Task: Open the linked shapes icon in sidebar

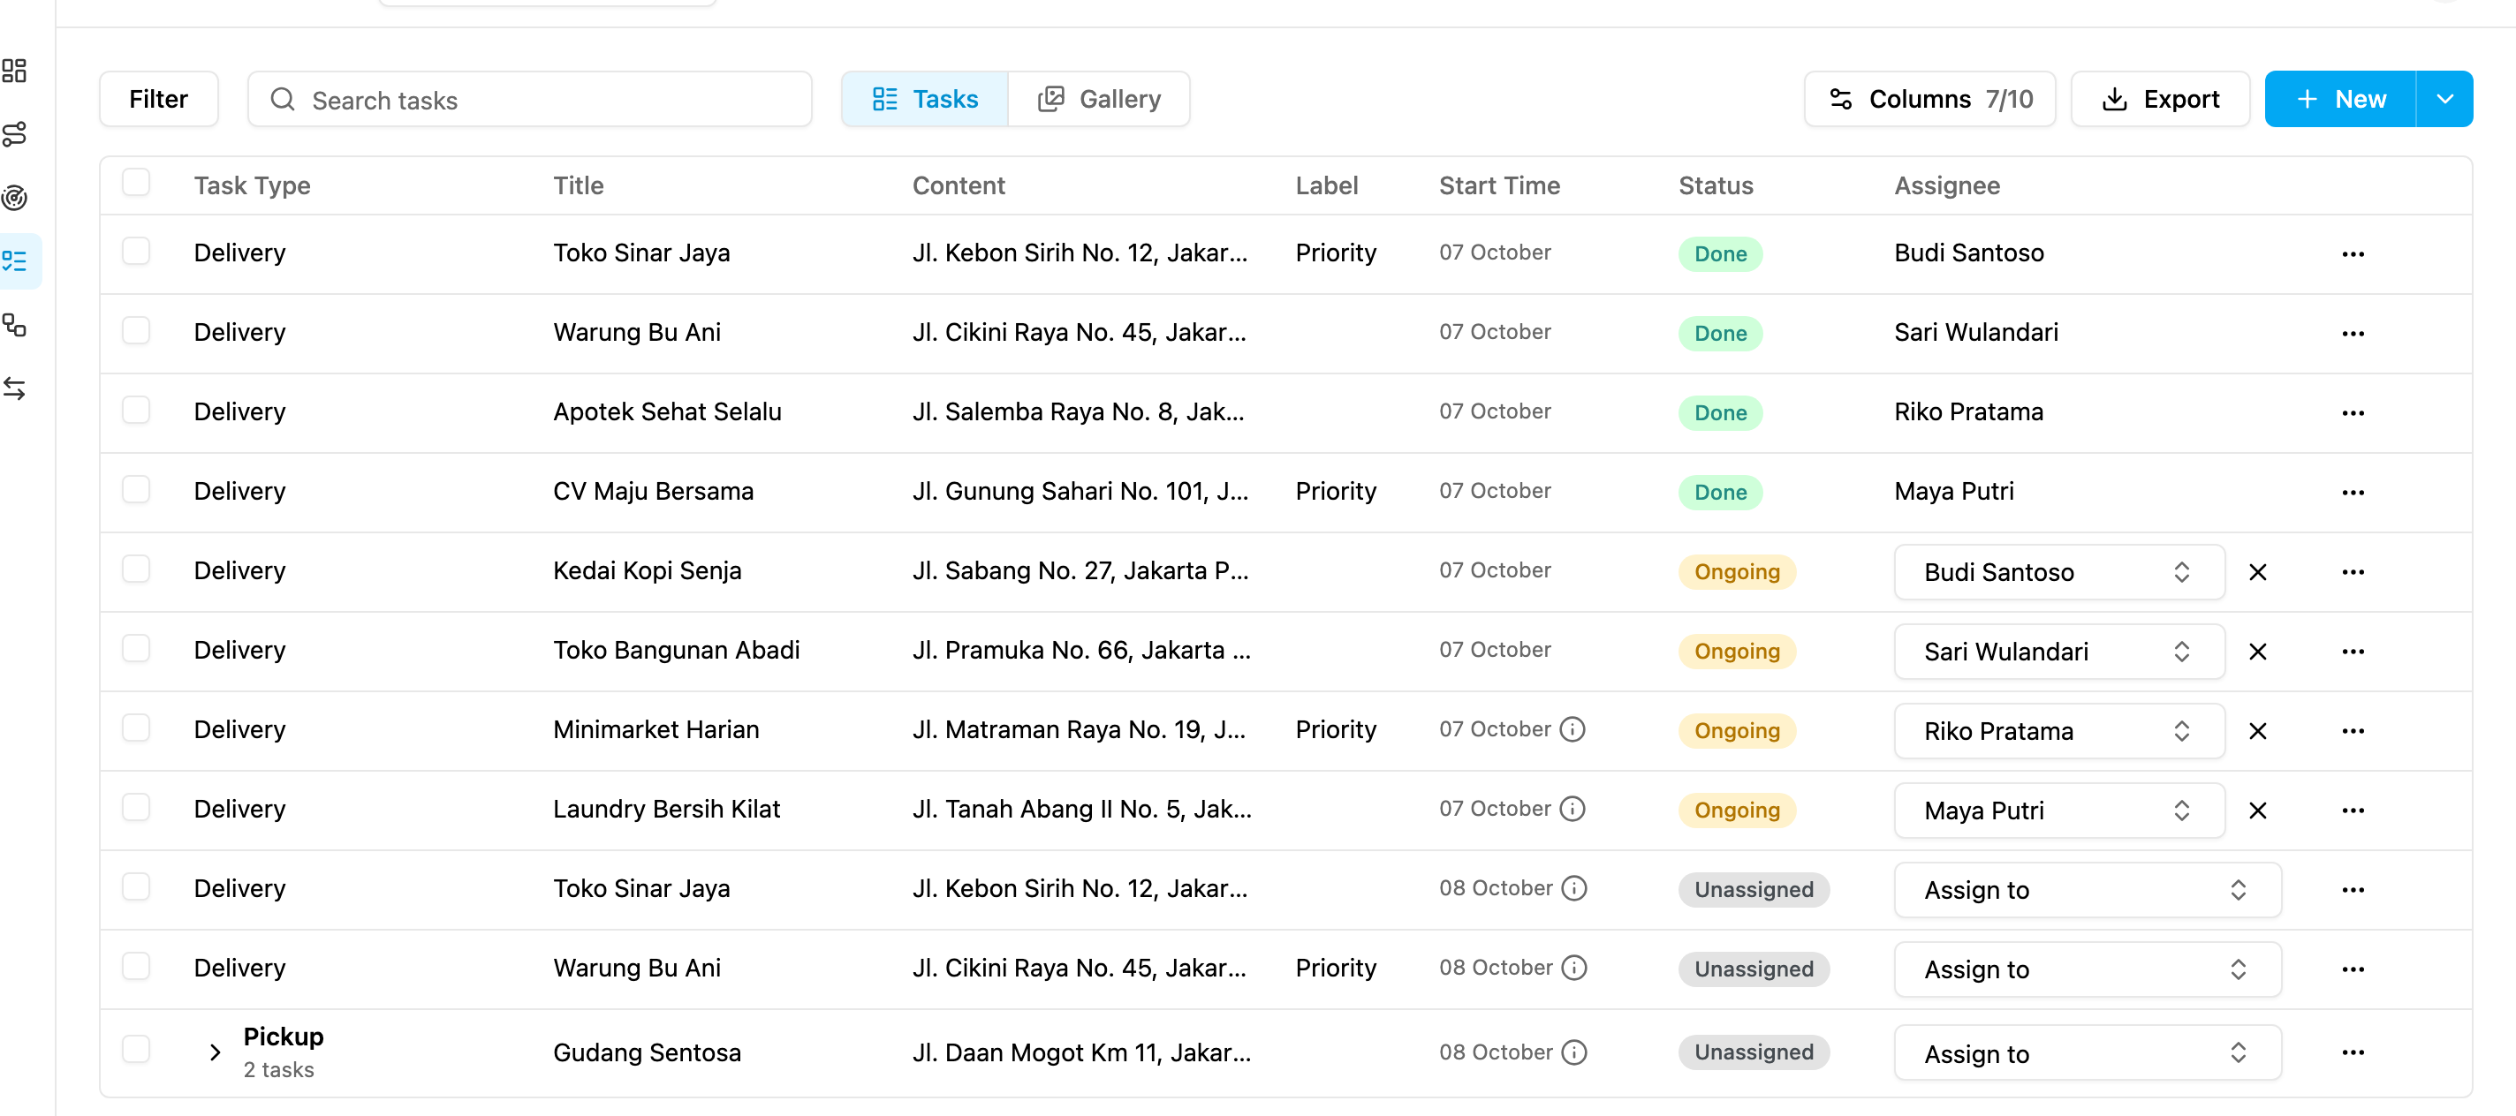Action: tap(15, 324)
